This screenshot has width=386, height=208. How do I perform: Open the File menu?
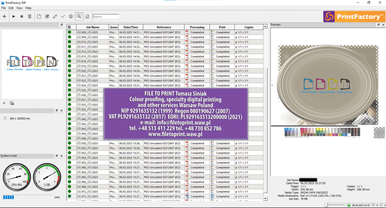[x=3, y=8]
